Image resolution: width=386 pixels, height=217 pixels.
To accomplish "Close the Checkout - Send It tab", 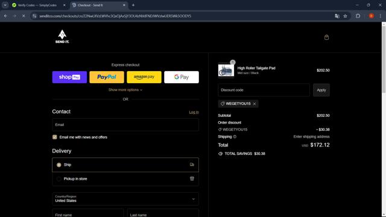I will tap(124, 5).
